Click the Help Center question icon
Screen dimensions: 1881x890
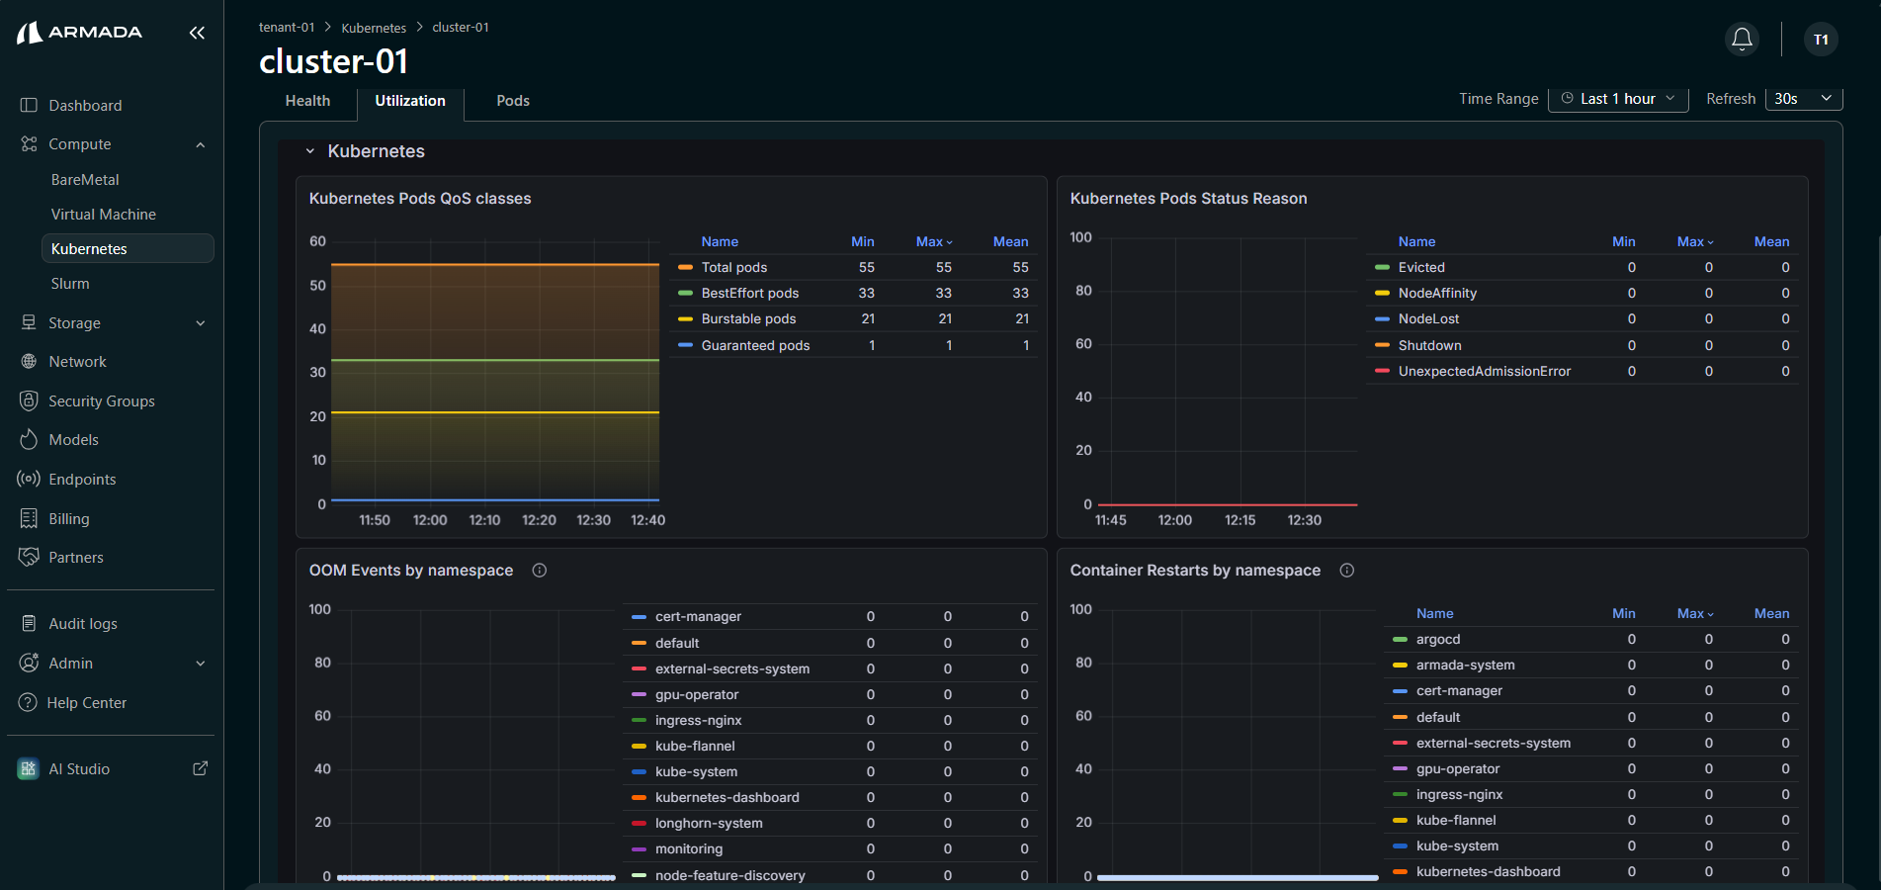click(x=28, y=703)
